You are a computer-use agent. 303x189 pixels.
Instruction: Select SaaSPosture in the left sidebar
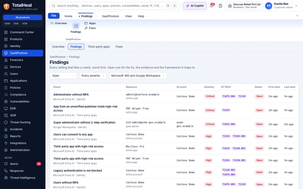[23, 53]
